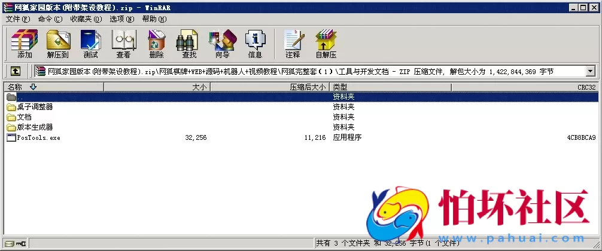
Task: Expand the address path dropdown arrow
Action: [x=590, y=71]
